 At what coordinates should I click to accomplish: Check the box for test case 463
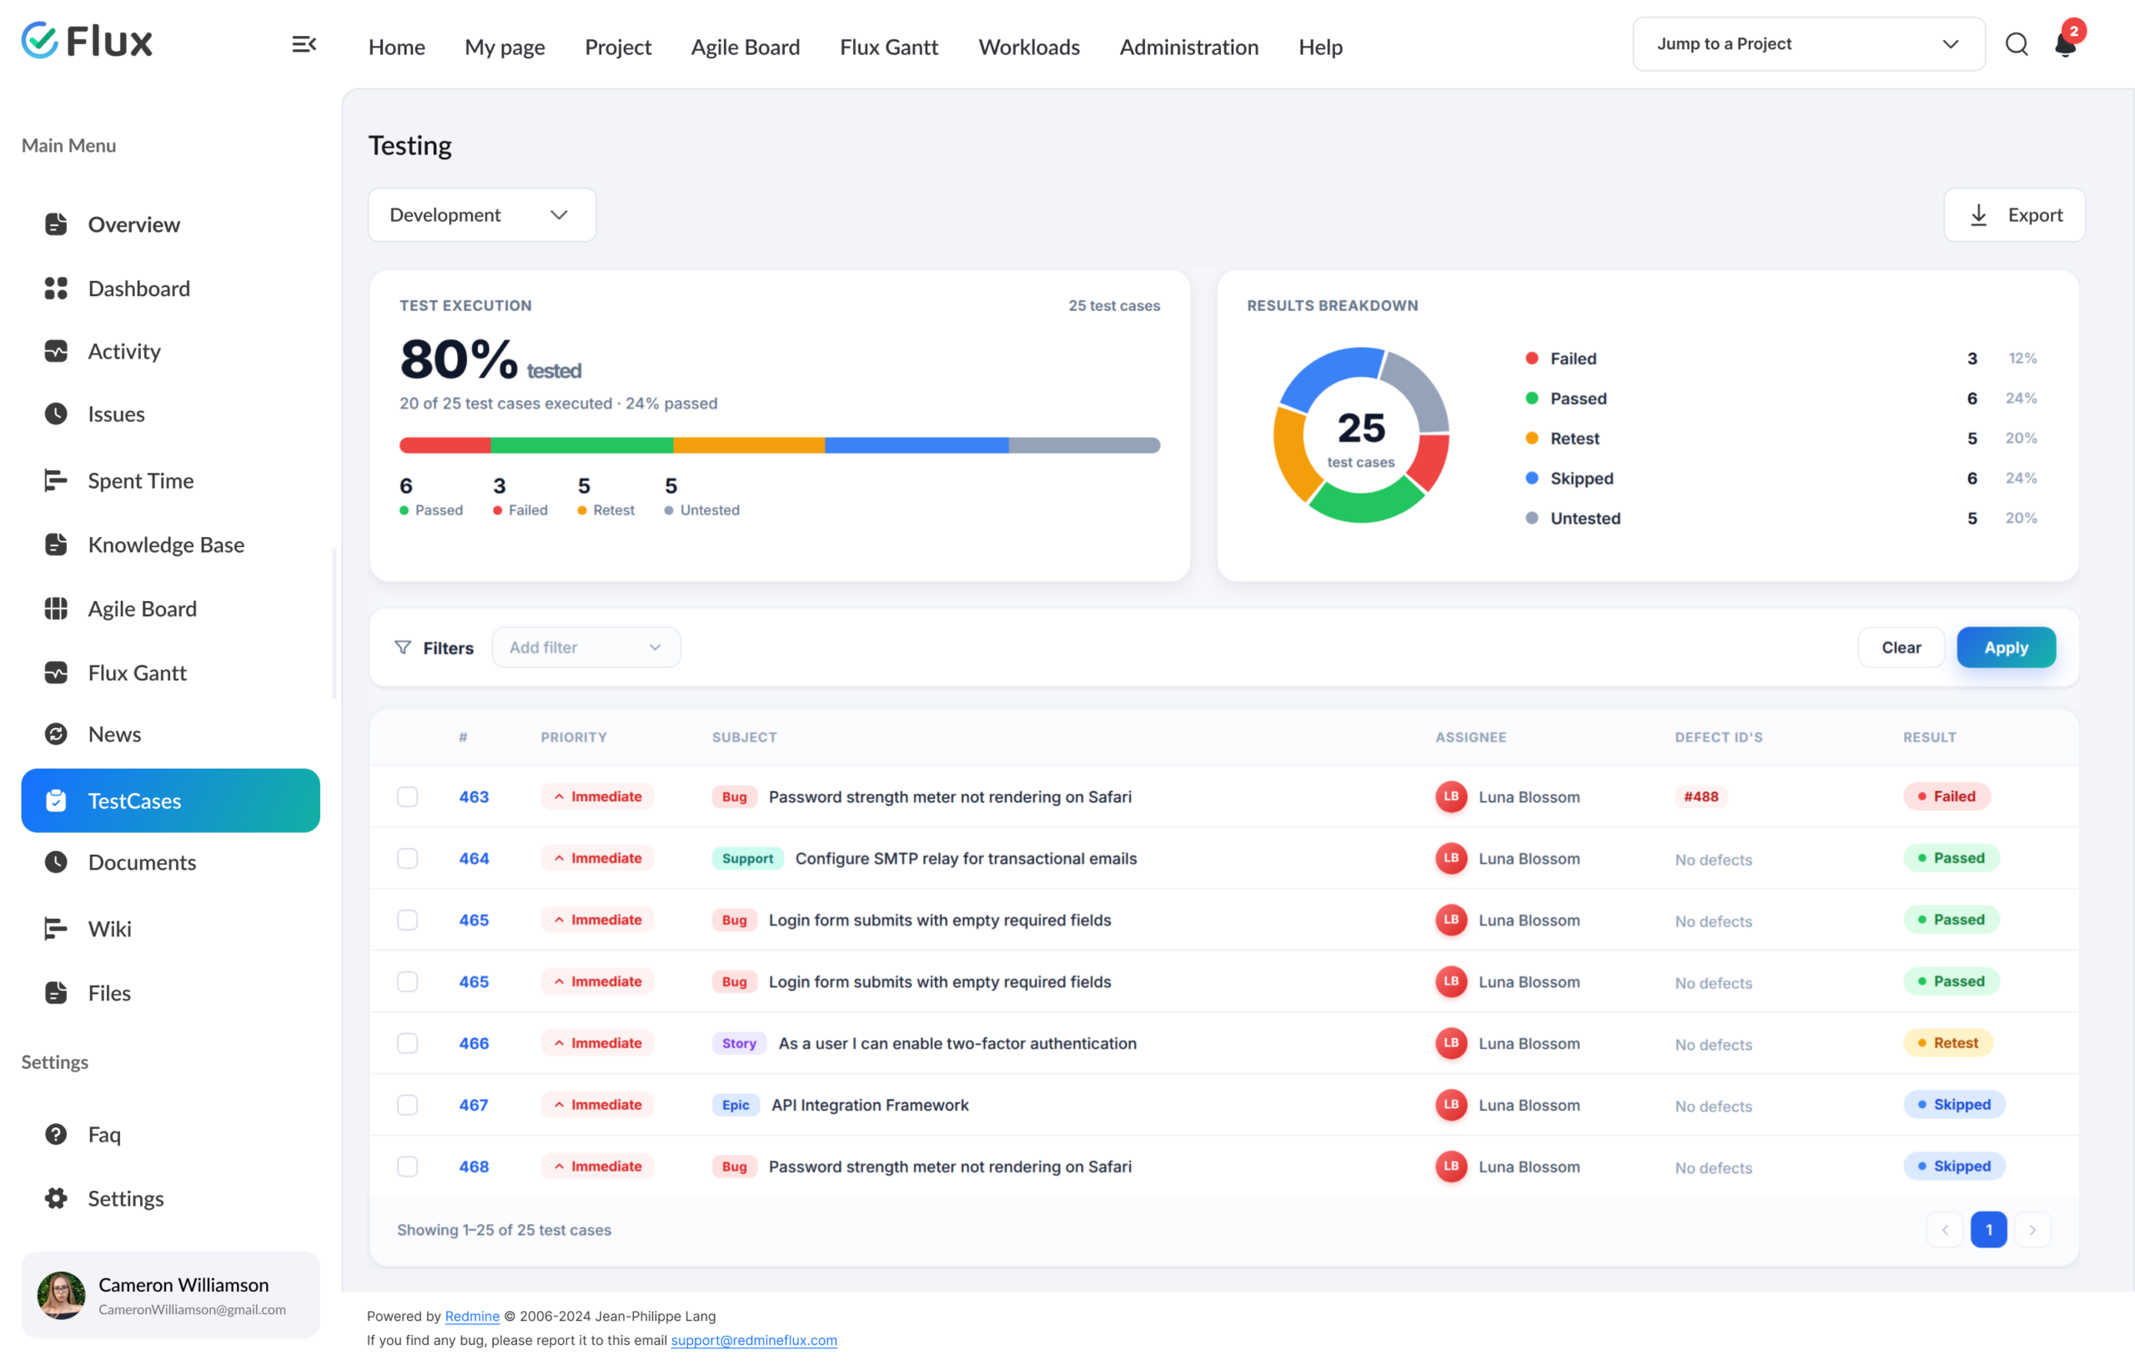tap(407, 796)
